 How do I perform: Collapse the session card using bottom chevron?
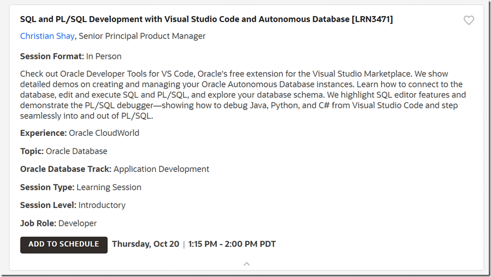[246, 264]
